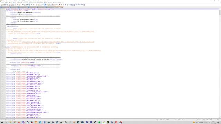Screen dimensions: 221x124
Task: Open the URL link on line 14
Action: [x=58, y=31]
